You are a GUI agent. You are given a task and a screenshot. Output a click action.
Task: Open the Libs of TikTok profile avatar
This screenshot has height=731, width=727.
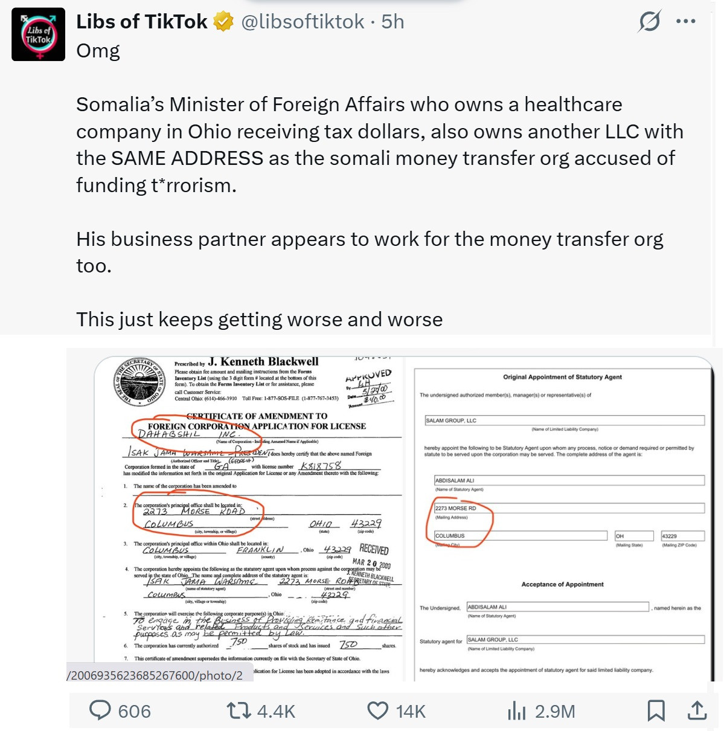38,34
